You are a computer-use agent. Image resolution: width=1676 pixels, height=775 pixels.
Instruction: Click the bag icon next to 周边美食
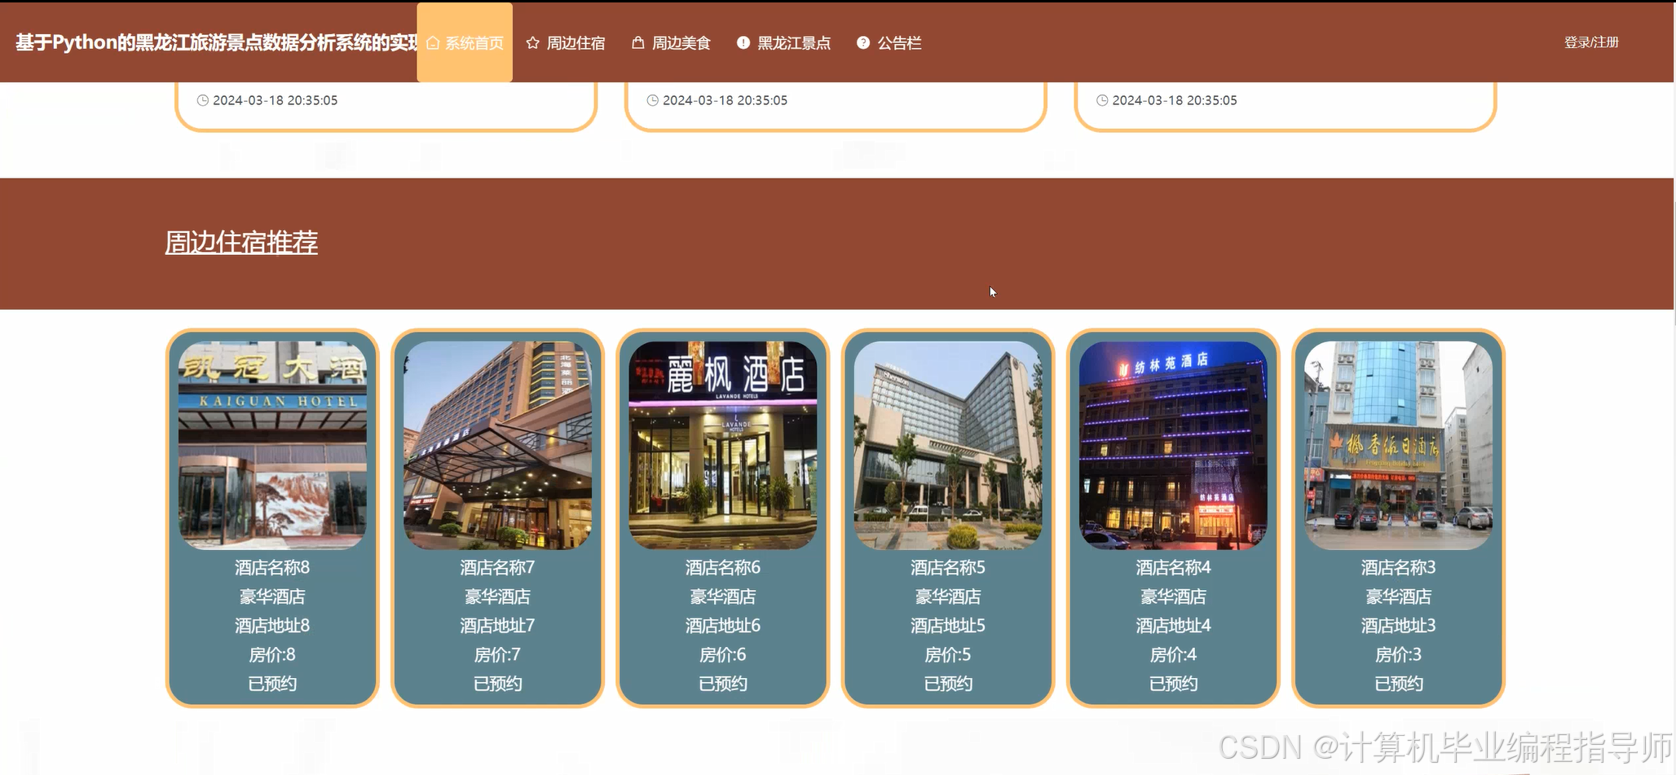[x=638, y=42]
